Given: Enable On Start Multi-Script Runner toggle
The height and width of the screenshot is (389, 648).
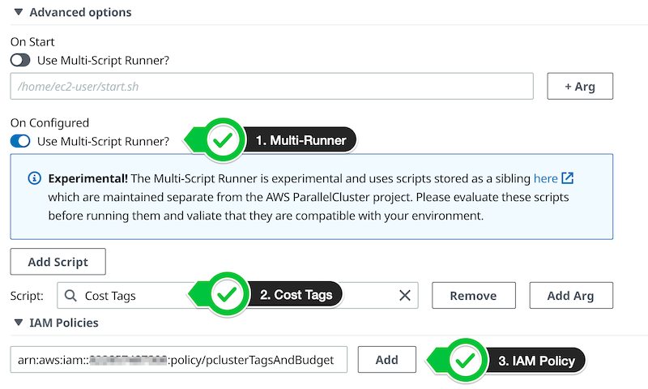Looking at the screenshot, I should click(20, 60).
